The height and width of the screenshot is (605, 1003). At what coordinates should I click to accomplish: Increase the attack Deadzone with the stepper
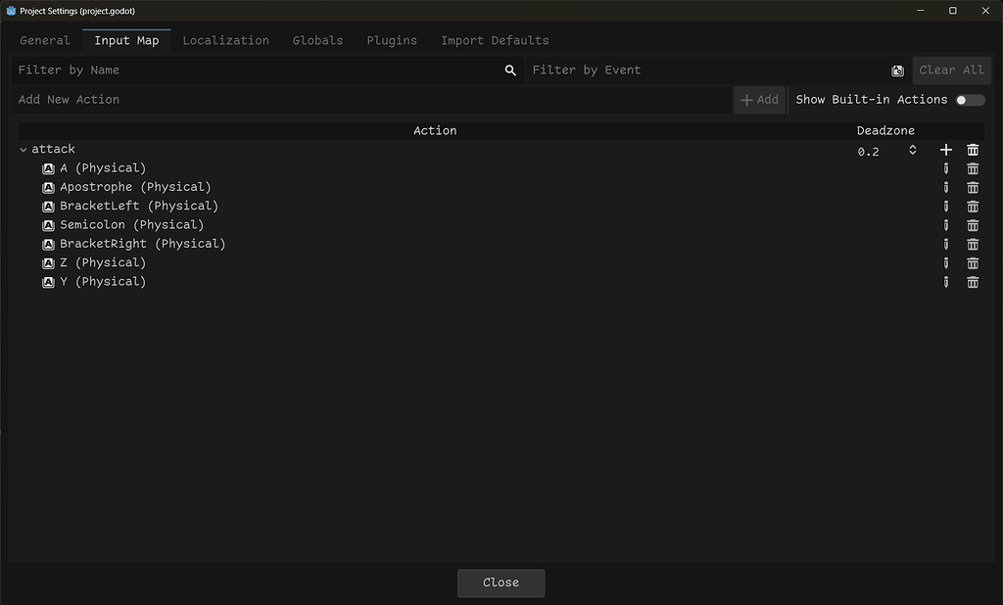pos(912,147)
